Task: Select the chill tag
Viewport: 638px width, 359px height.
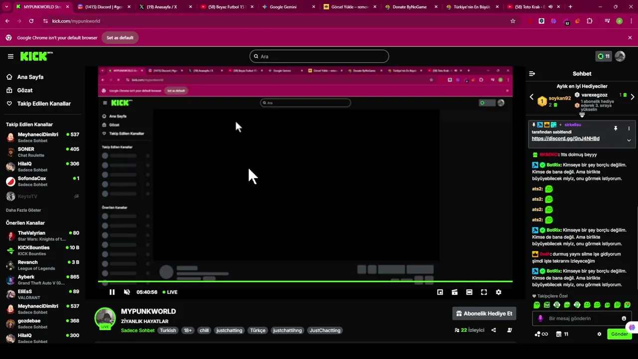Action: coord(204,331)
